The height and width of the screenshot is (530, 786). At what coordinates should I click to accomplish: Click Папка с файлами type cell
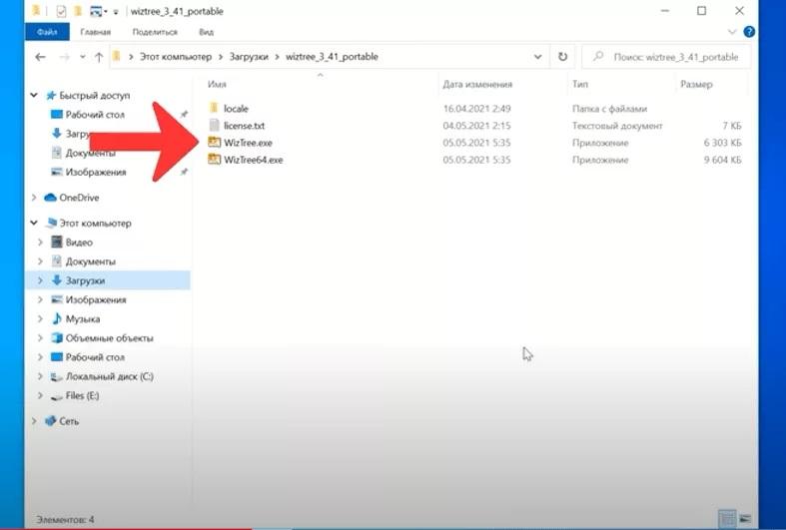tap(609, 108)
